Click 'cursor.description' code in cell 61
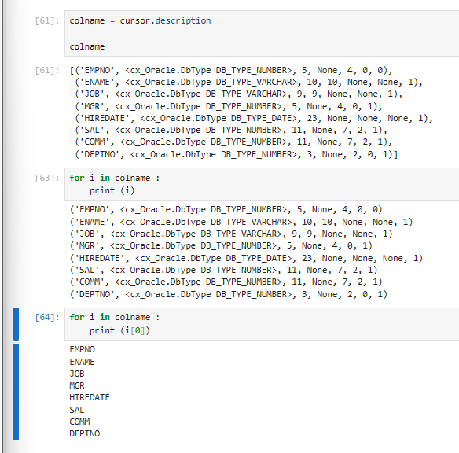 click(x=165, y=20)
